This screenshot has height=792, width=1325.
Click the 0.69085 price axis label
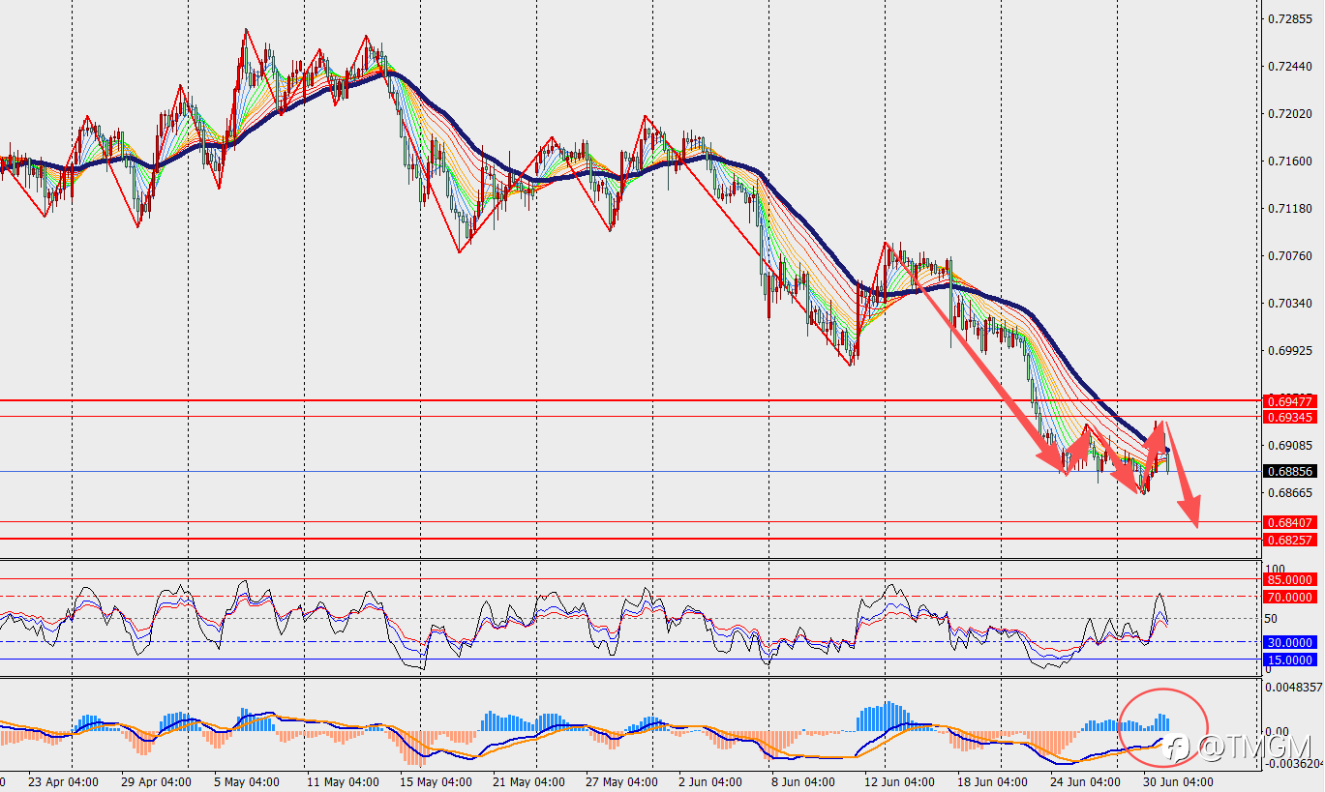pyautogui.click(x=1291, y=446)
